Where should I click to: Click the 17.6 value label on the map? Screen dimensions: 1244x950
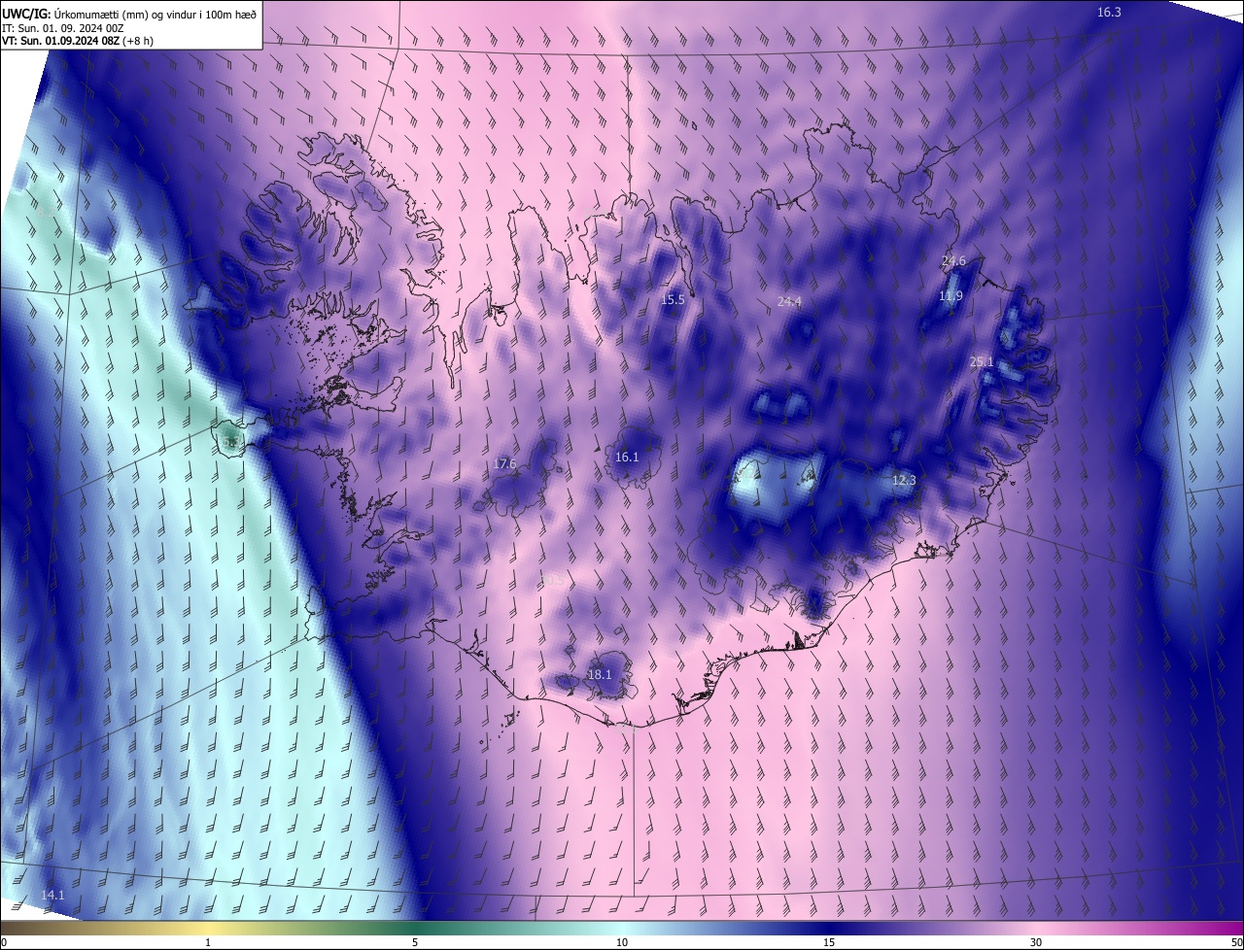point(504,464)
